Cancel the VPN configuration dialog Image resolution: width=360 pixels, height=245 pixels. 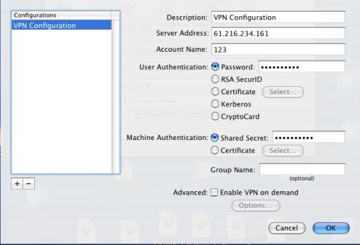pos(287,228)
